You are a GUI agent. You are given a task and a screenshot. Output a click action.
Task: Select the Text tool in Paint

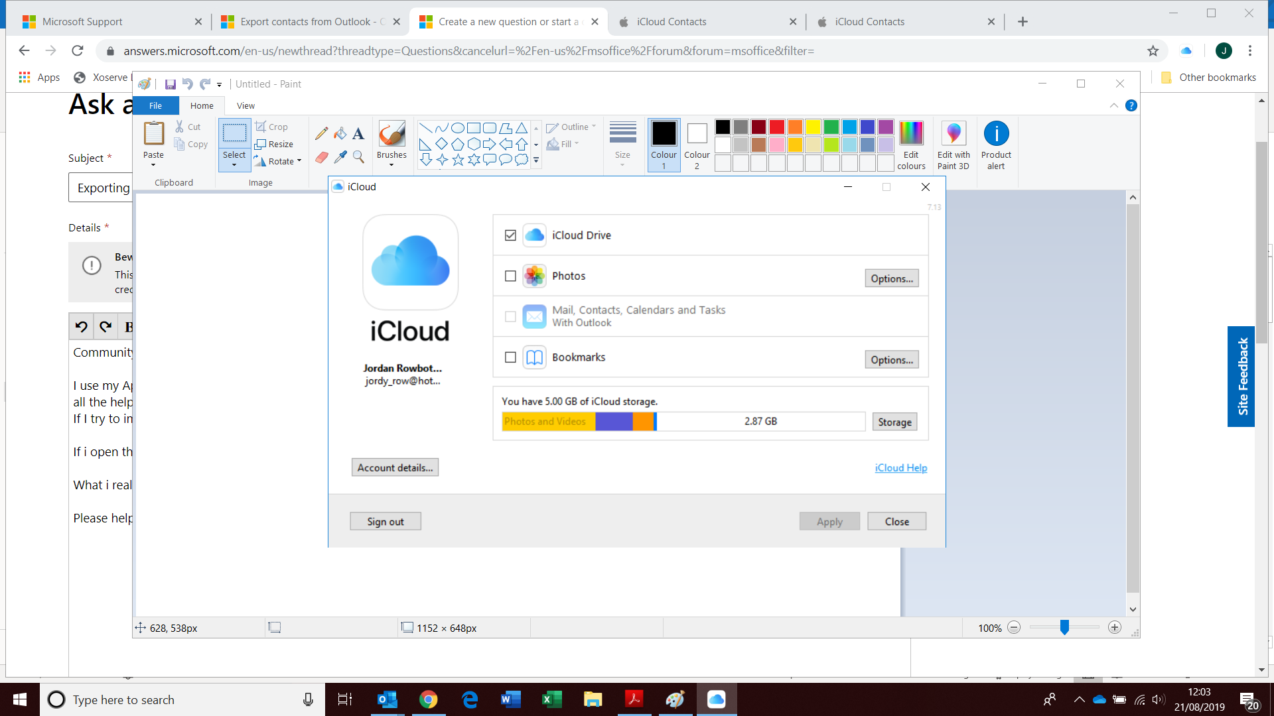pos(358,134)
